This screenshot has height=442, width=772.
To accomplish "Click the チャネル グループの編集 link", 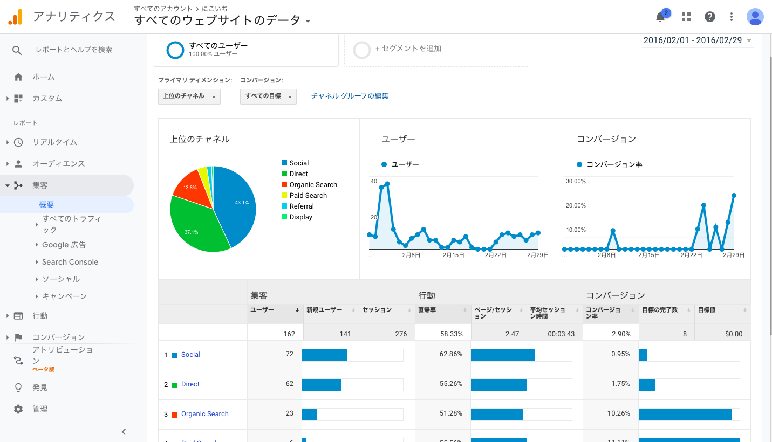I will [349, 95].
